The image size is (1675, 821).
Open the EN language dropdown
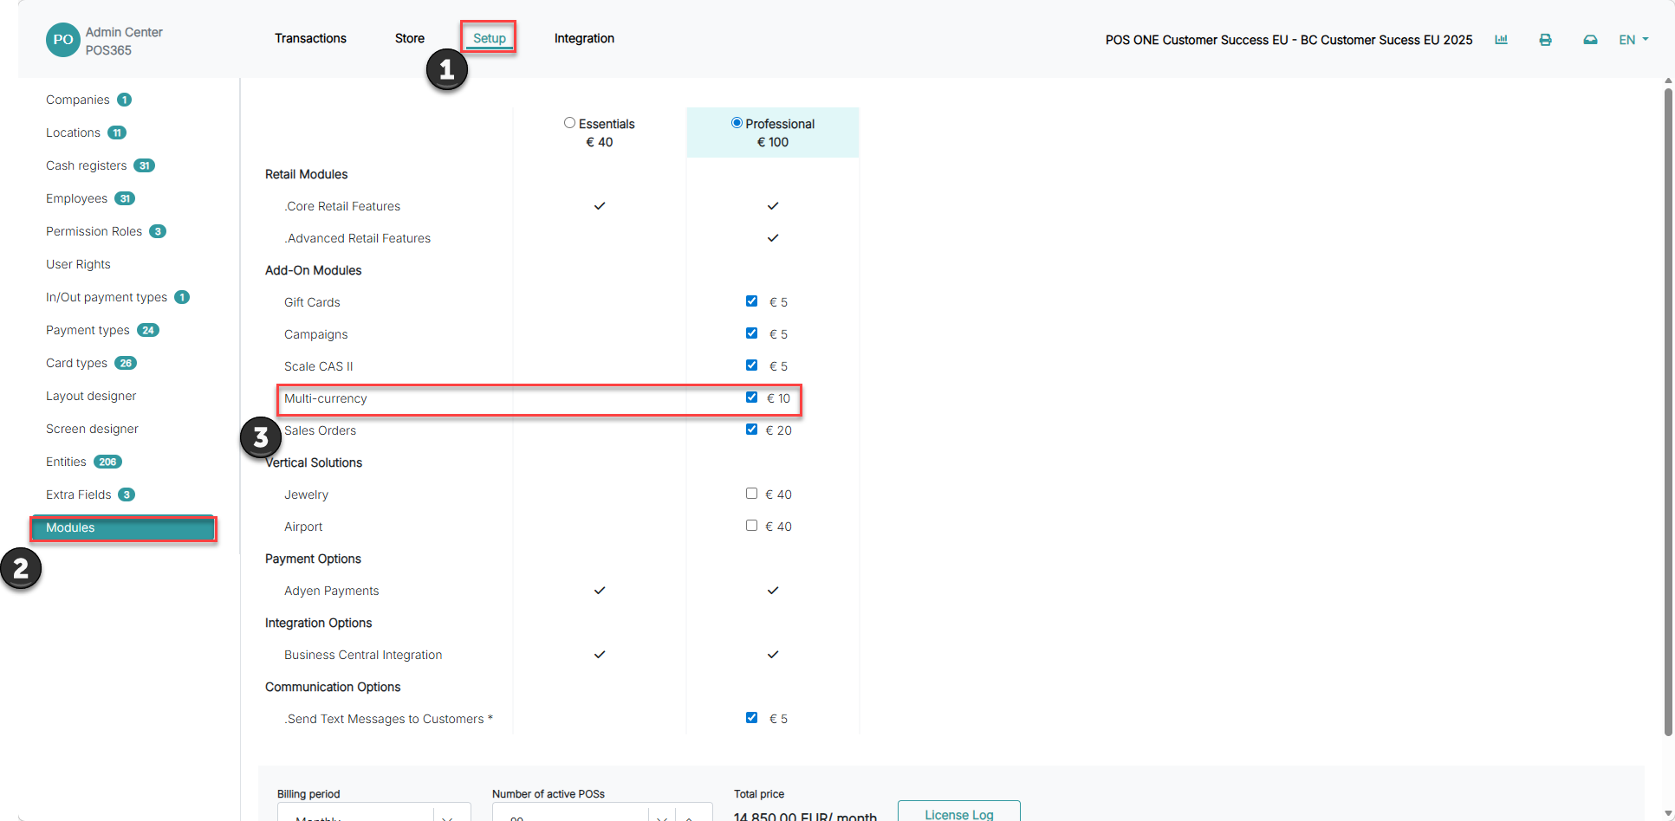pos(1633,40)
